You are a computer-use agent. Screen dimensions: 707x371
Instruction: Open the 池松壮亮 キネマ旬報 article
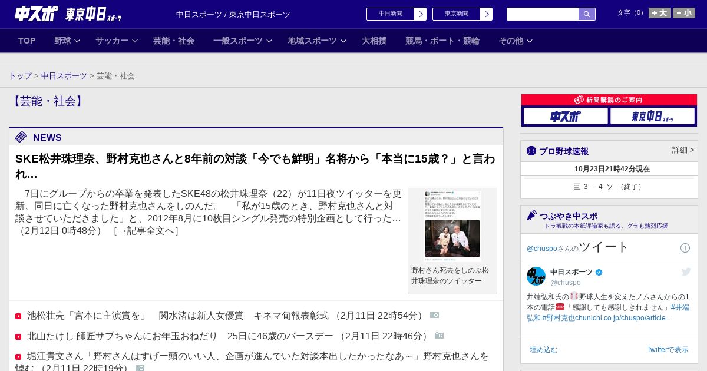point(225,316)
